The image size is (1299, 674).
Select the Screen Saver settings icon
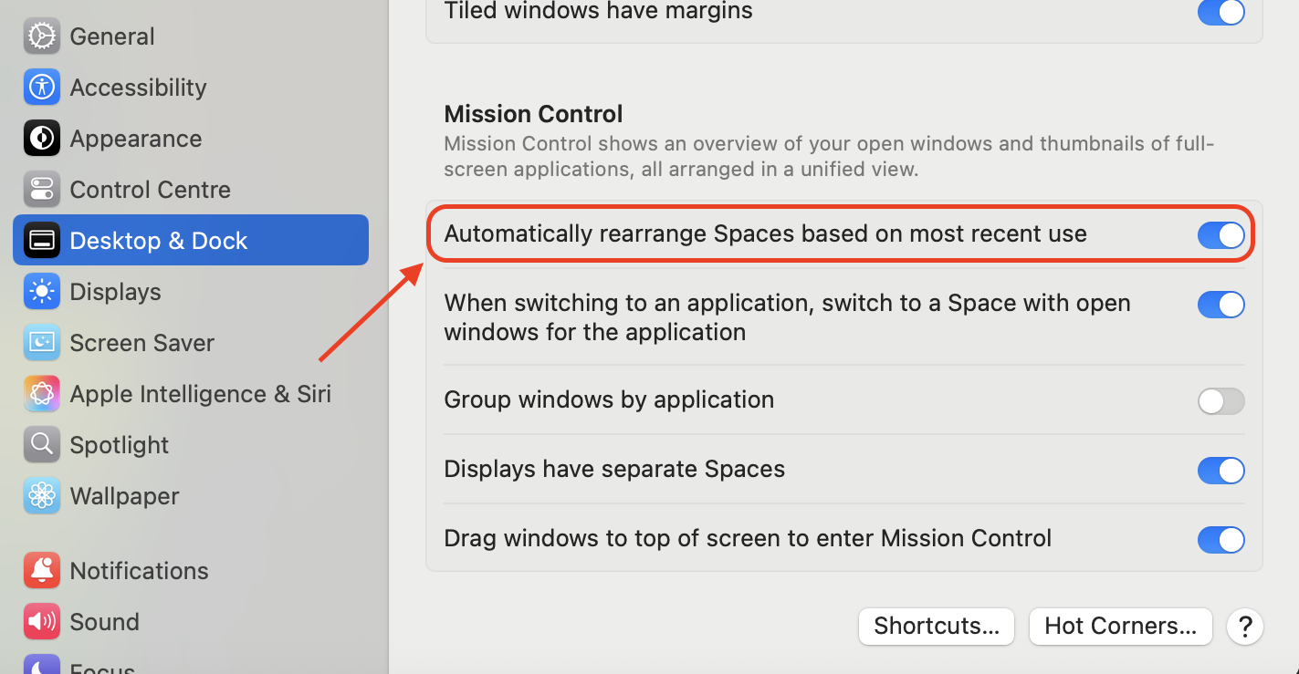(141, 342)
